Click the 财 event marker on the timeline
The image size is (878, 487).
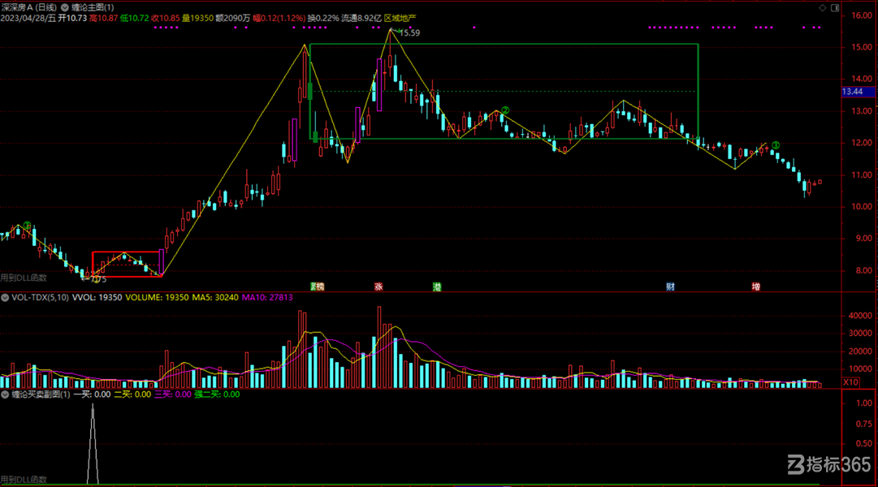tap(670, 287)
